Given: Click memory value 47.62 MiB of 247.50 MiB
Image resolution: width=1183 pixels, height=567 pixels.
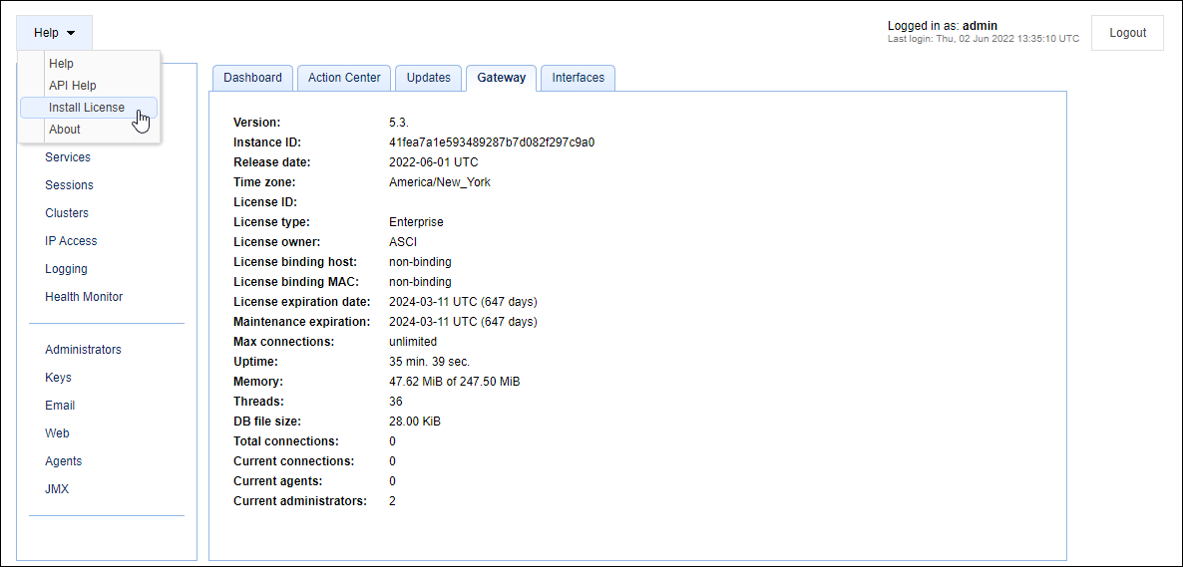Looking at the screenshot, I should point(454,382).
